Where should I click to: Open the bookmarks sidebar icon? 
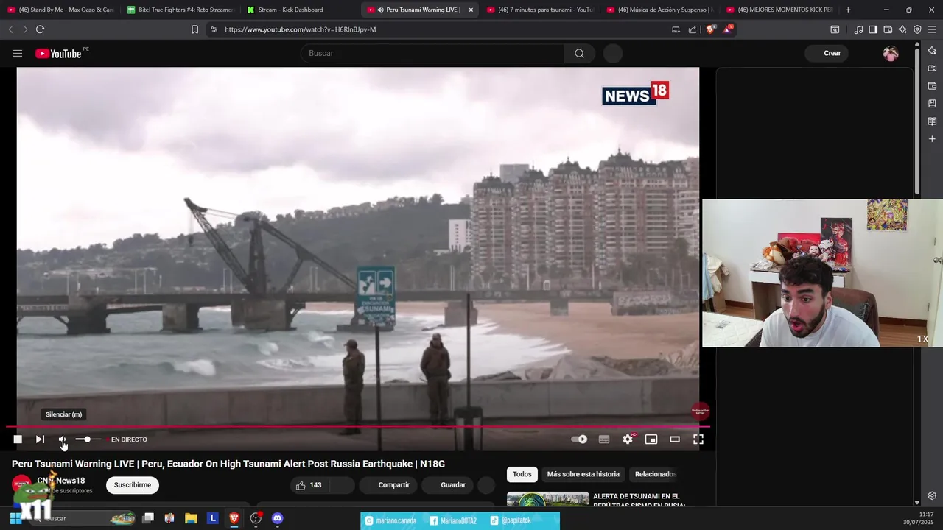point(932,104)
